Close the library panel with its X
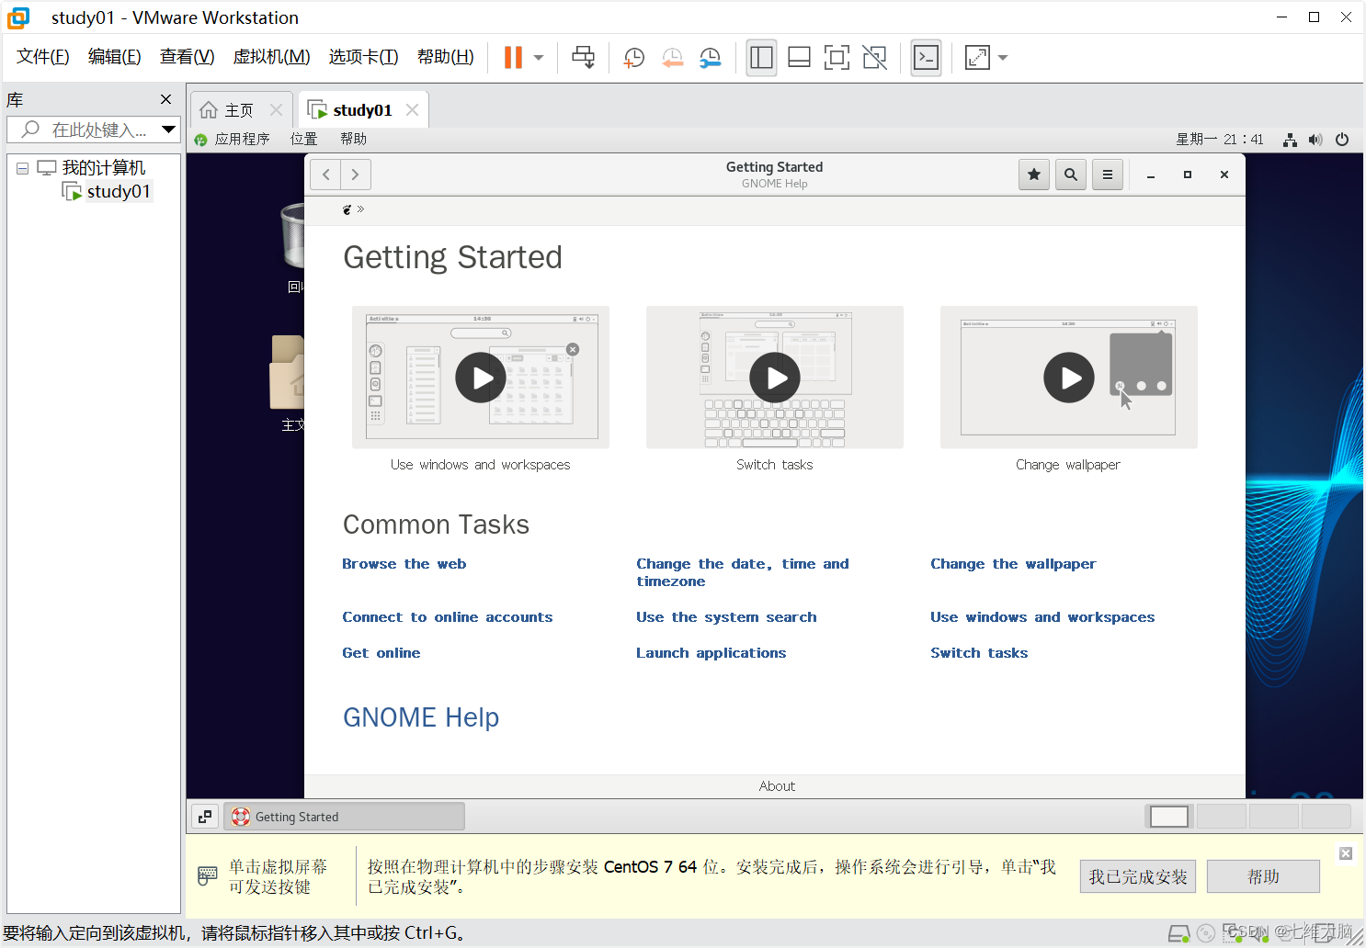This screenshot has width=1366, height=948. (165, 99)
